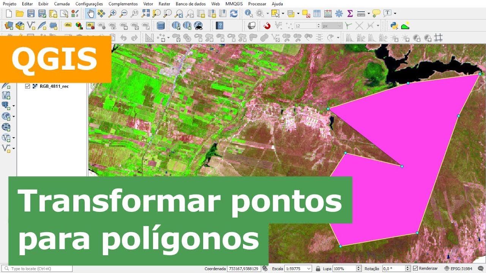Click the Lupa magnifier stepper
The image size is (486, 273).
[x=359, y=268]
